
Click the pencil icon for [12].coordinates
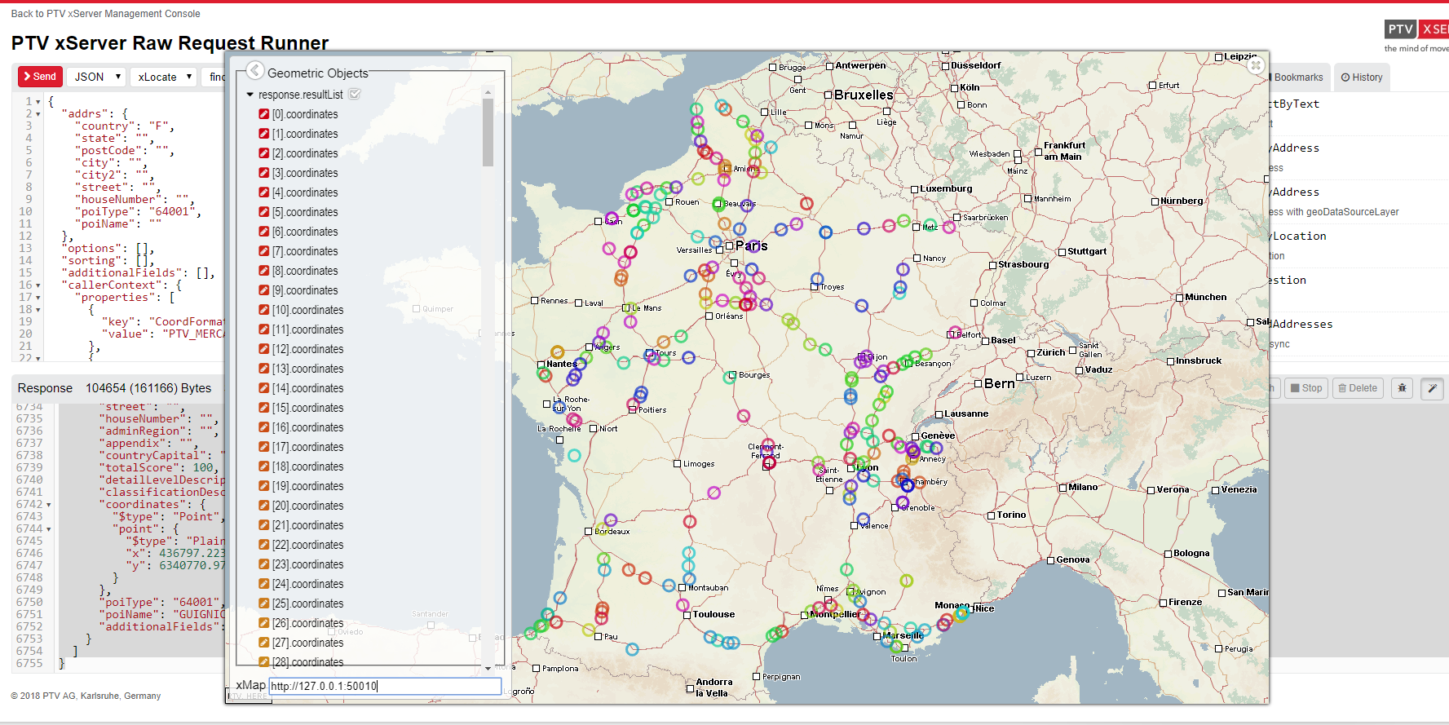click(x=264, y=349)
